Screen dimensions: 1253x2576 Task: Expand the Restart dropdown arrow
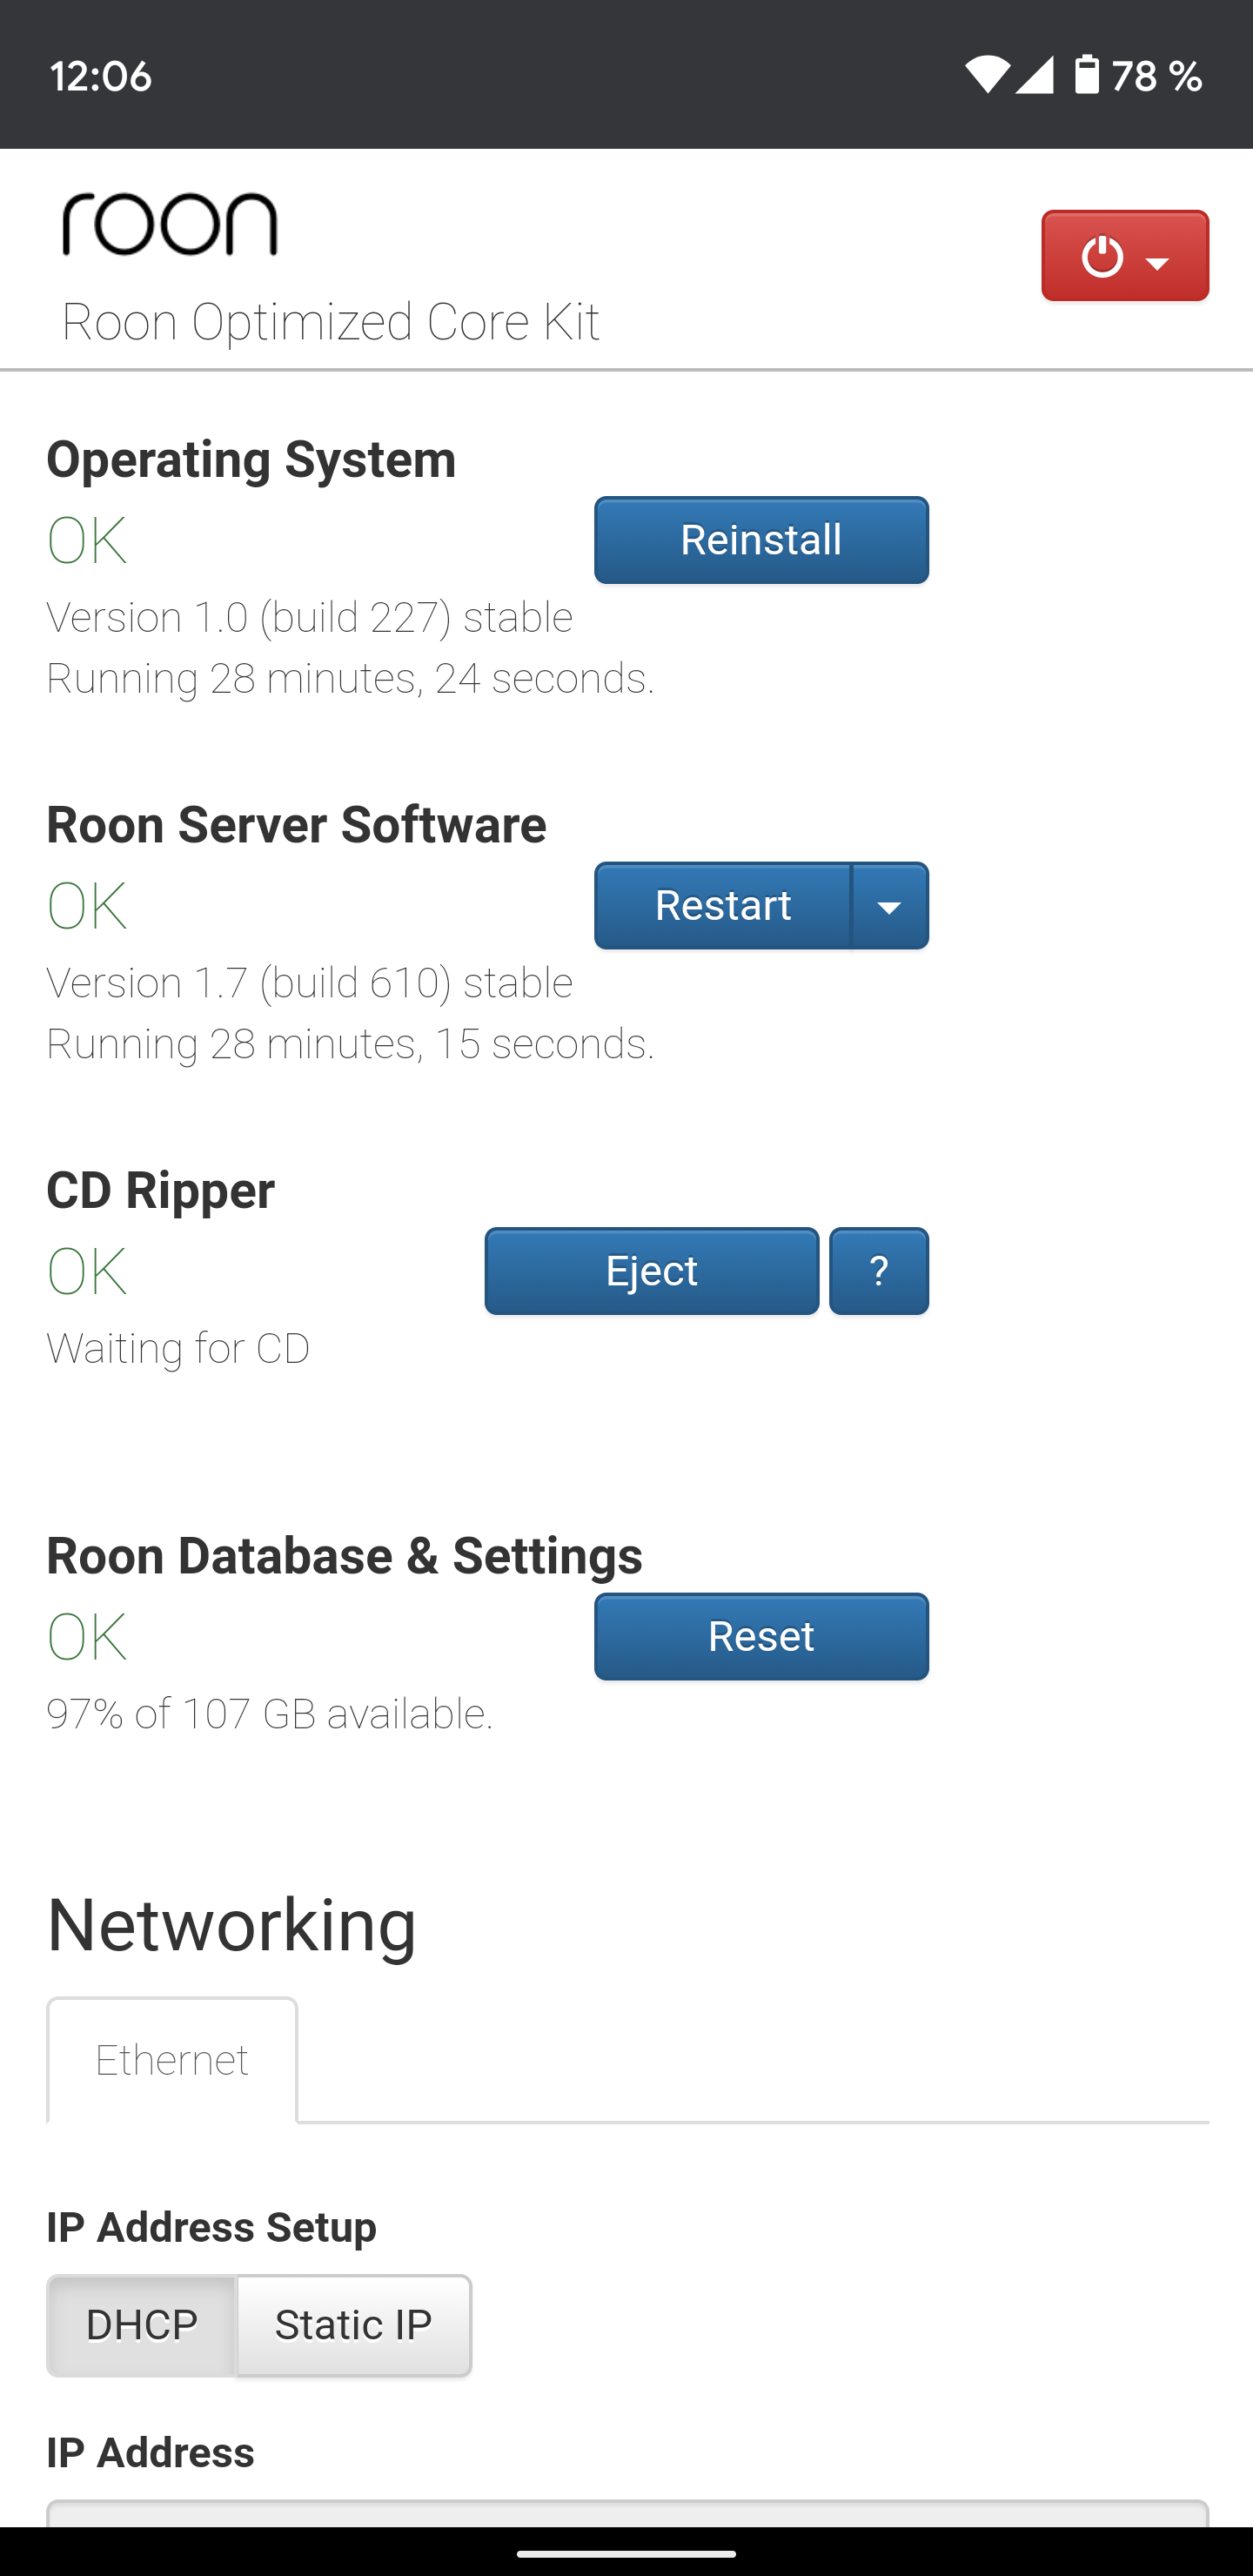click(890, 906)
